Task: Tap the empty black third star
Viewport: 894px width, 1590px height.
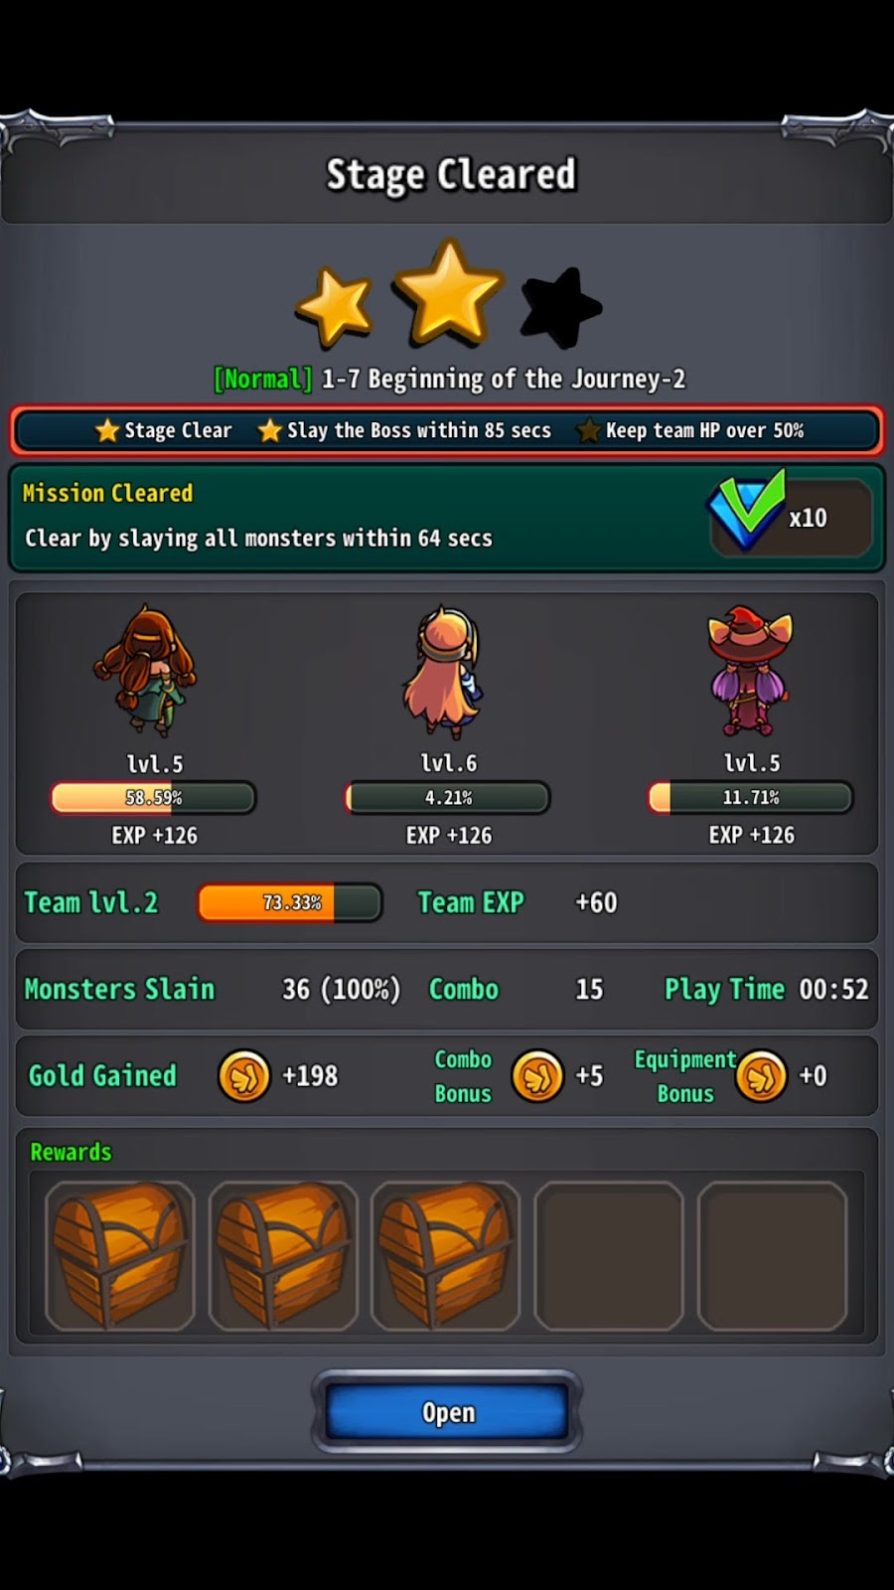Action: coord(560,307)
